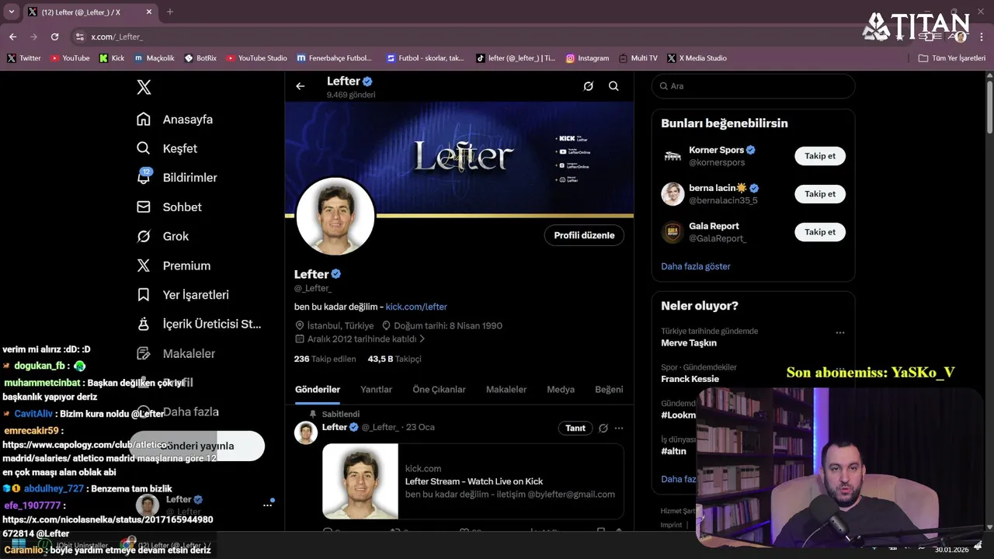Open Maçkolik bookmark
The height and width of the screenshot is (559, 994).
point(155,58)
